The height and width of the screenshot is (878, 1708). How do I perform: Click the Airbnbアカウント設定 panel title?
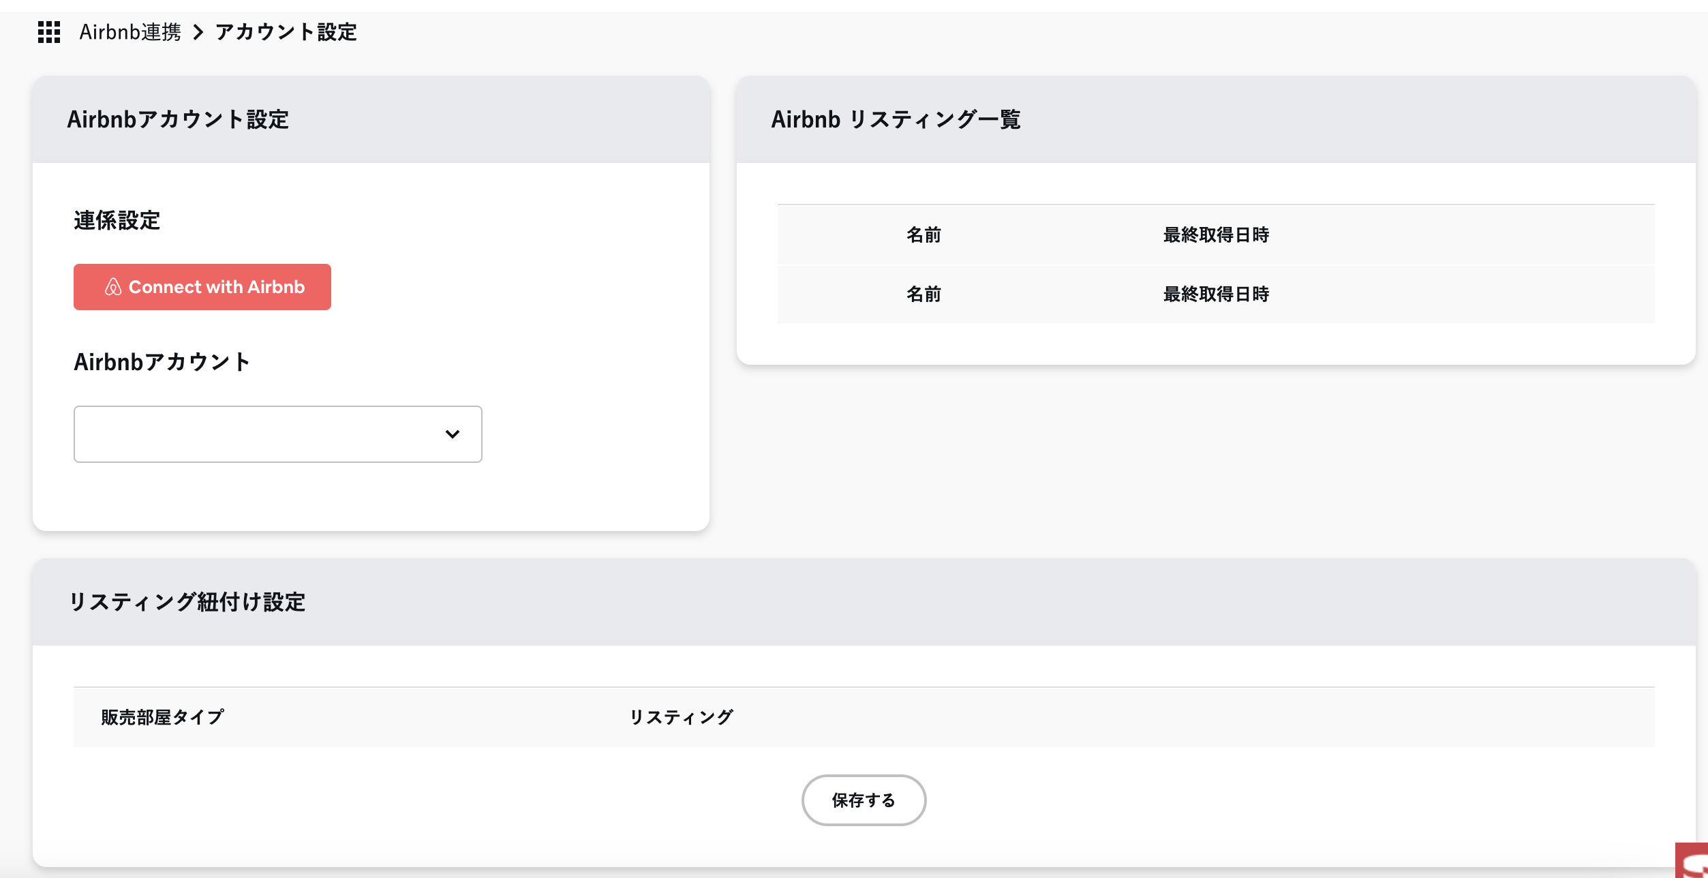click(178, 119)
